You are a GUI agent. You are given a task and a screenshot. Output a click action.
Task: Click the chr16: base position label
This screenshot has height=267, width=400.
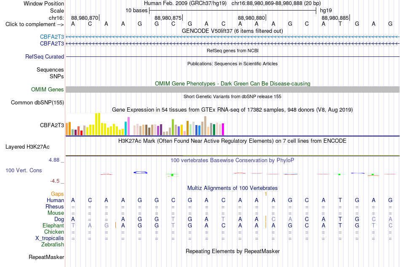(x=56, y=18)
